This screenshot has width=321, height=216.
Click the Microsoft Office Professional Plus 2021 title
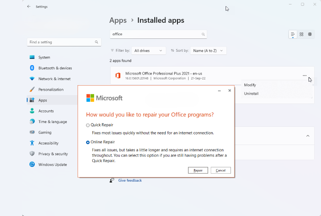[164, 73]
